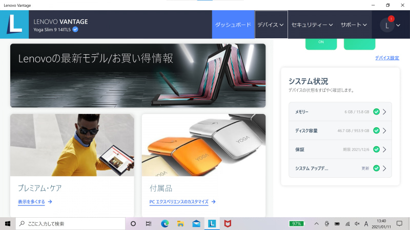The width and height of the screenshot is (410, 230).
Task: Click the 97% battery gauge indicator
Action: click(297, 224)
